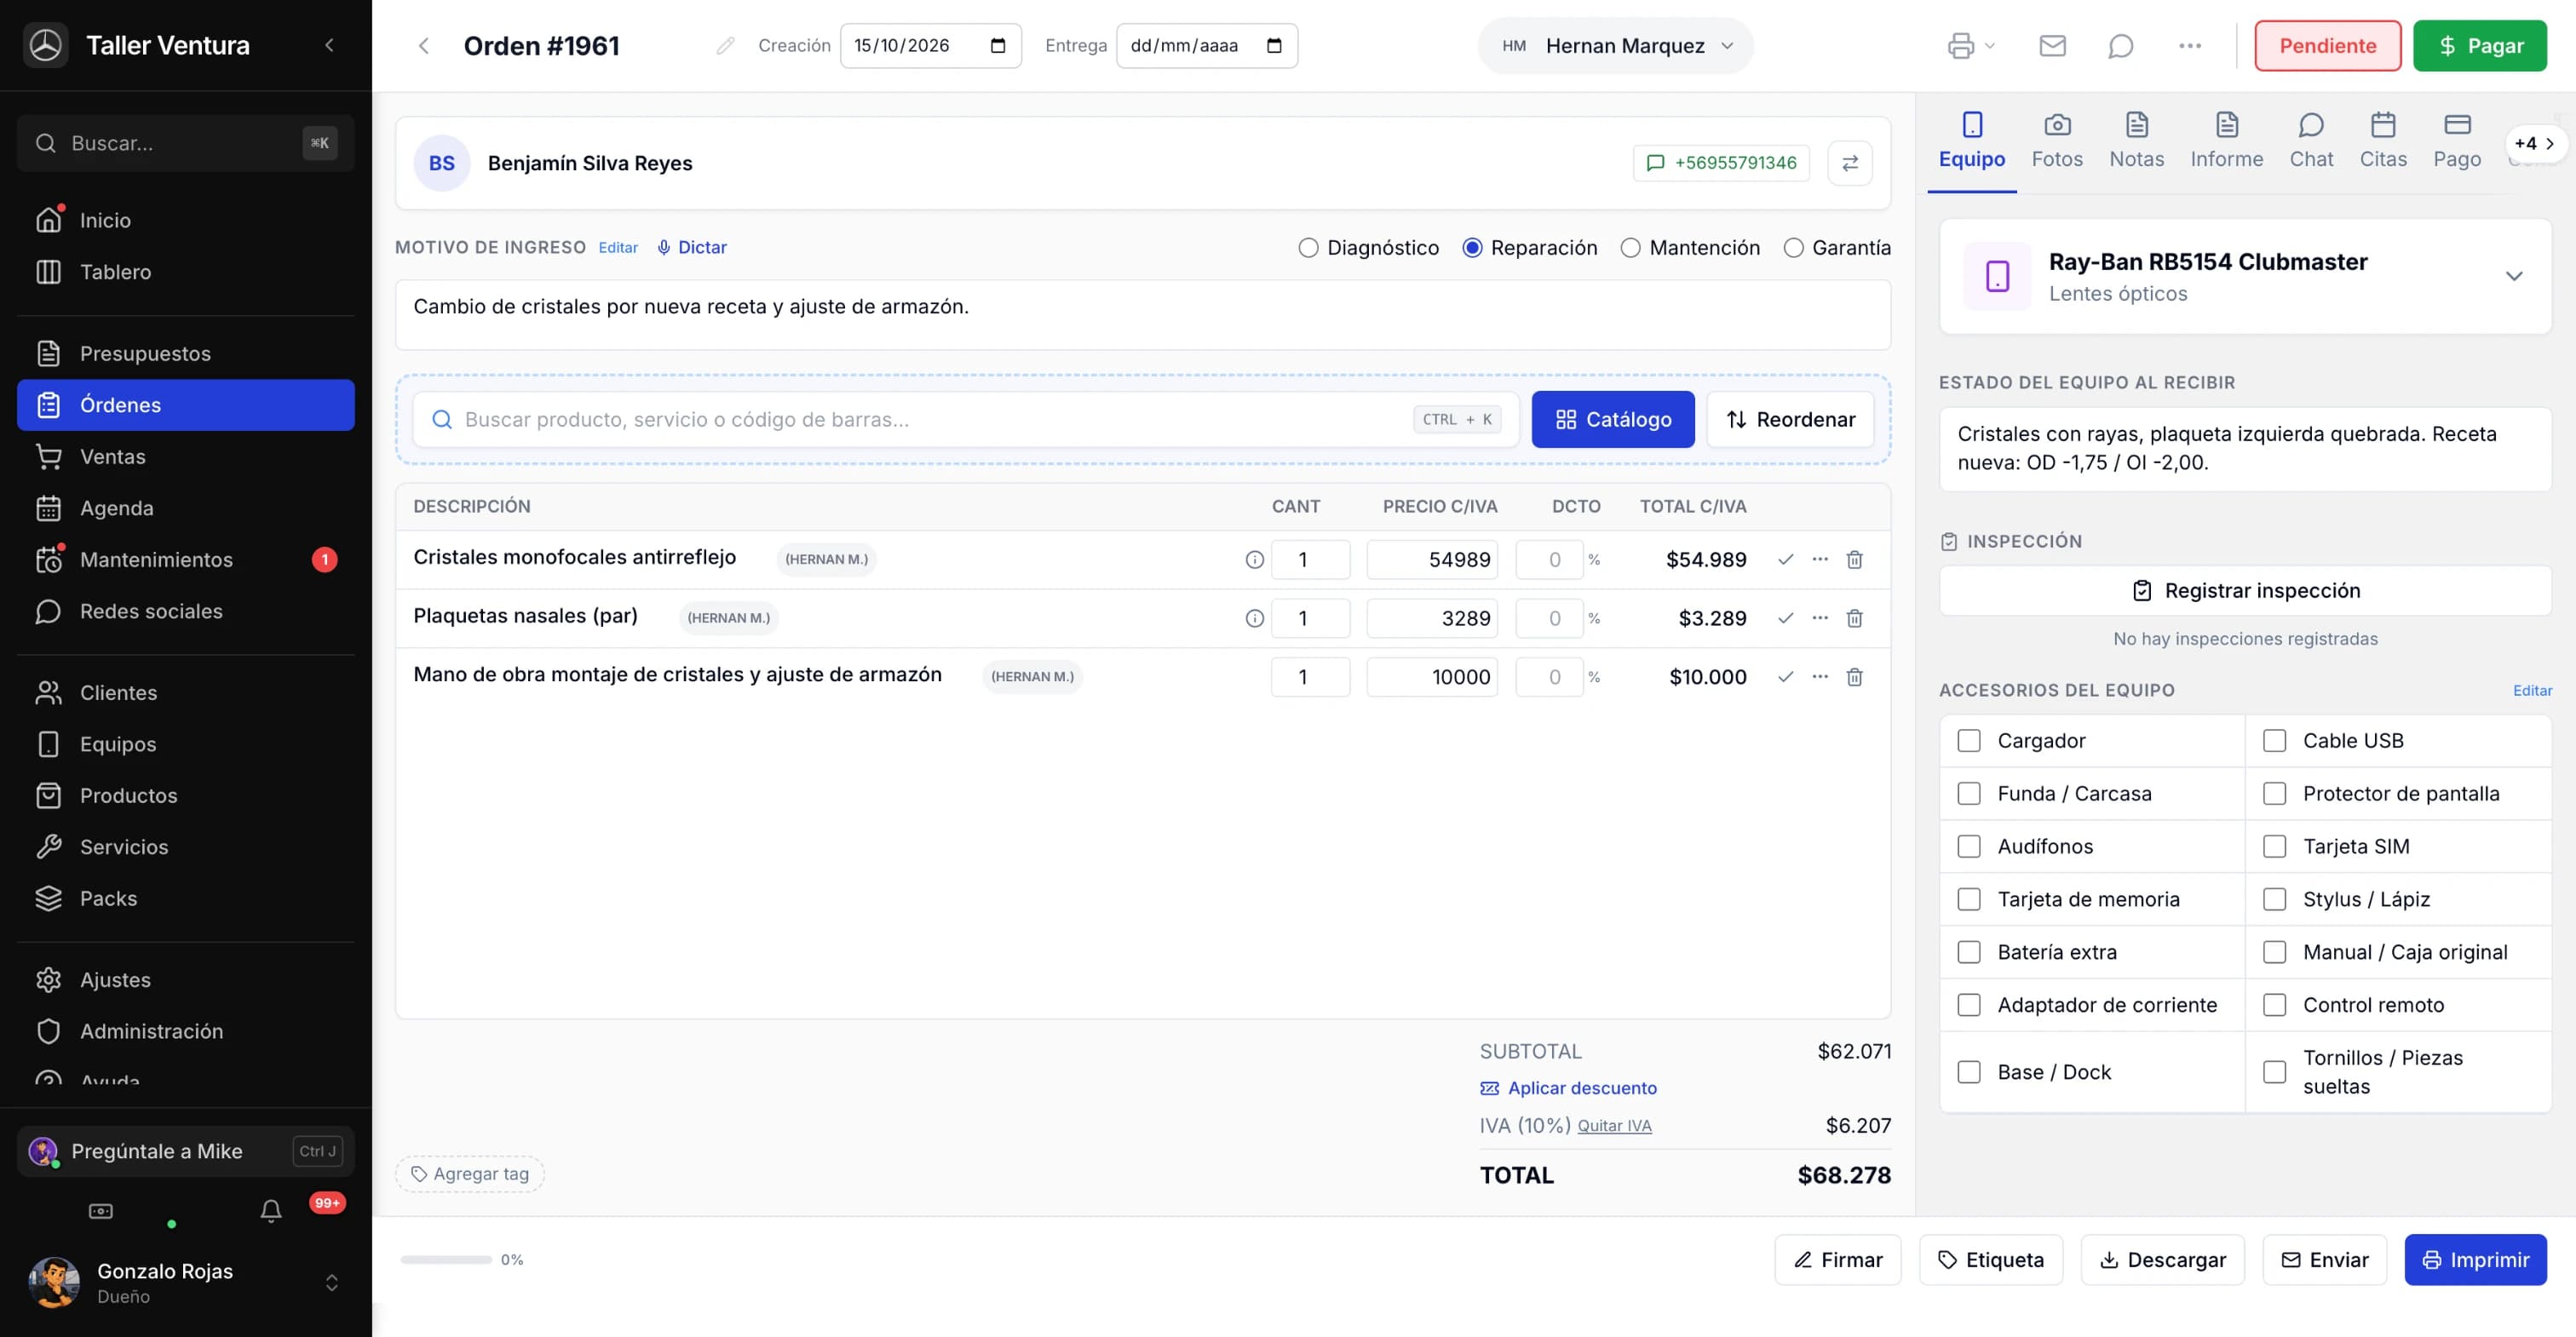Open the three-dots more options in header
The height and width of the screenshot is (1337, 2576).
(x=2189, y=46)
